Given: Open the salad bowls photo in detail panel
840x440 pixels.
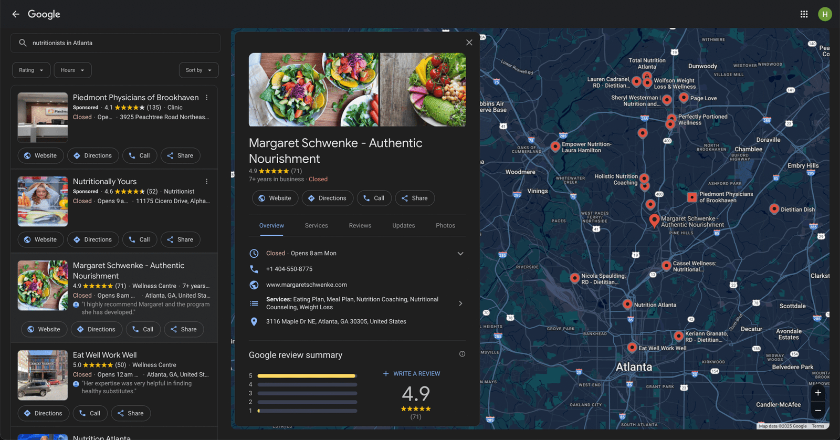Looking at the screenshot, I should click(313, 89).
